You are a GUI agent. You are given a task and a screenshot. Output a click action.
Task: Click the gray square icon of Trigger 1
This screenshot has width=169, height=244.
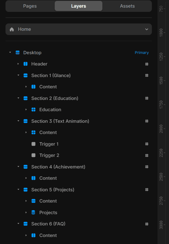point(34,144)
